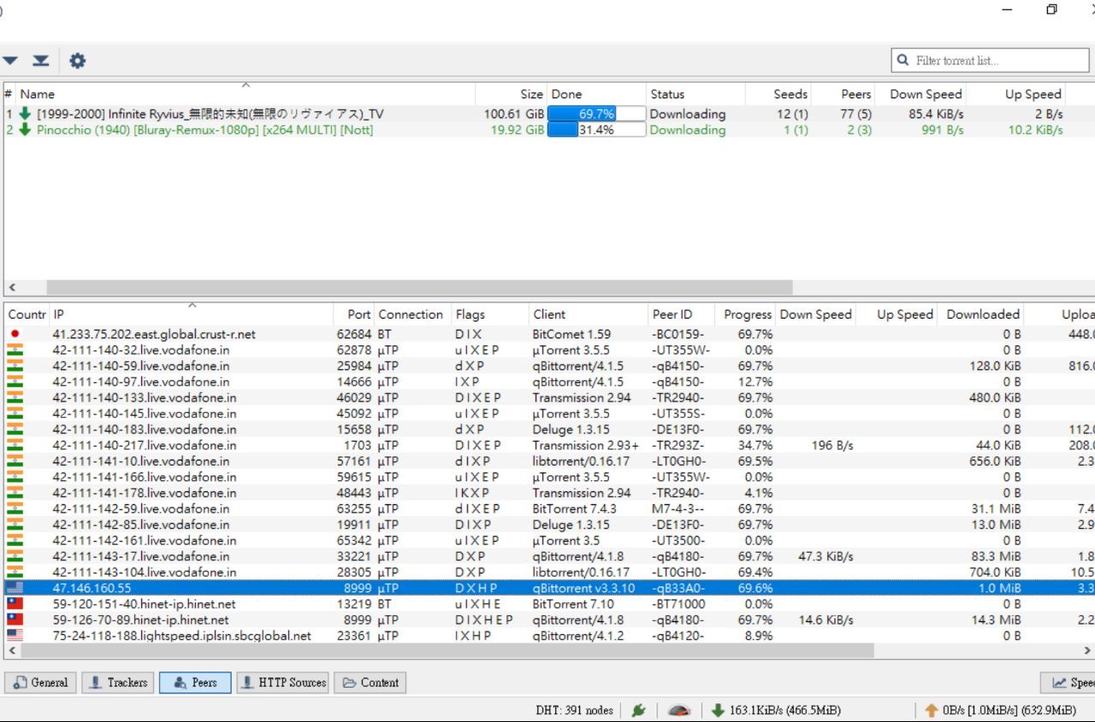Screen dimensions: 1095x722
Task: Click the Taiwan flag next to 59-126-70-89
Action: (15, 619)
